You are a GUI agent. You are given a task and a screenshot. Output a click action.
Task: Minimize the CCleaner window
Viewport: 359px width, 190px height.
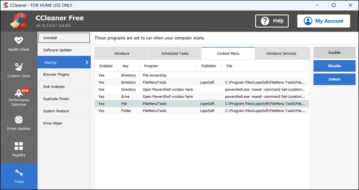click(317, 5)
